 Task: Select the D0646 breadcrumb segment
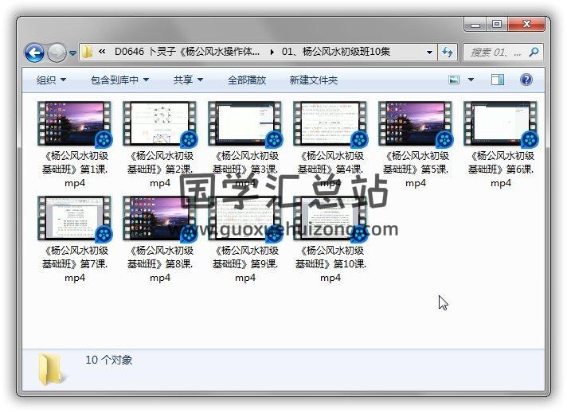pyautogui.click(x=187, y=52)
